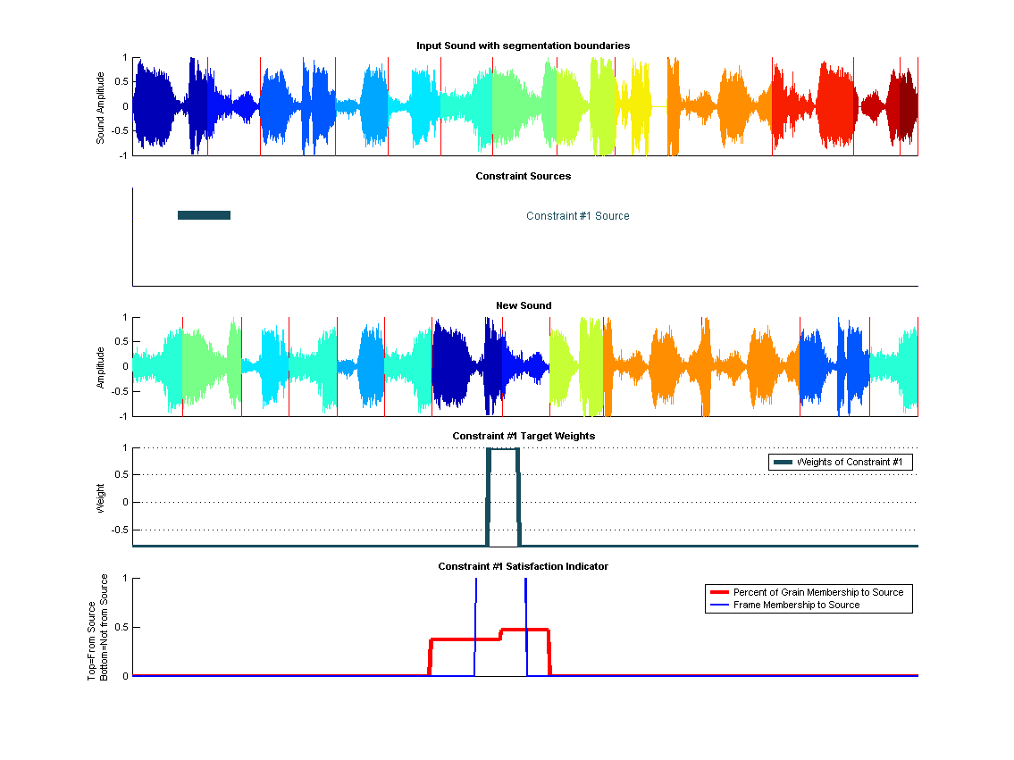1014x760 pixels.
Task: Select the 'Weight' y-axis label
Action: (101, 497)
